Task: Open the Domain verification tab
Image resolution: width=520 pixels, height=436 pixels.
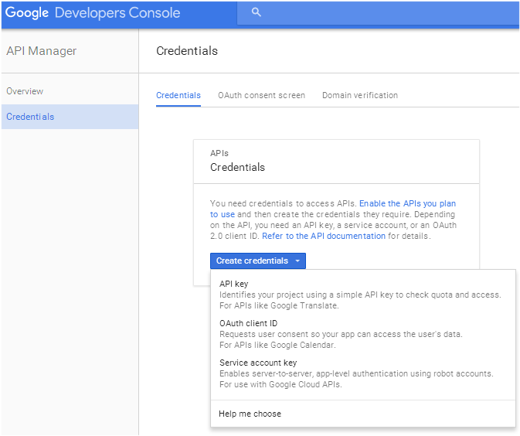Action: tap(360, 95)
